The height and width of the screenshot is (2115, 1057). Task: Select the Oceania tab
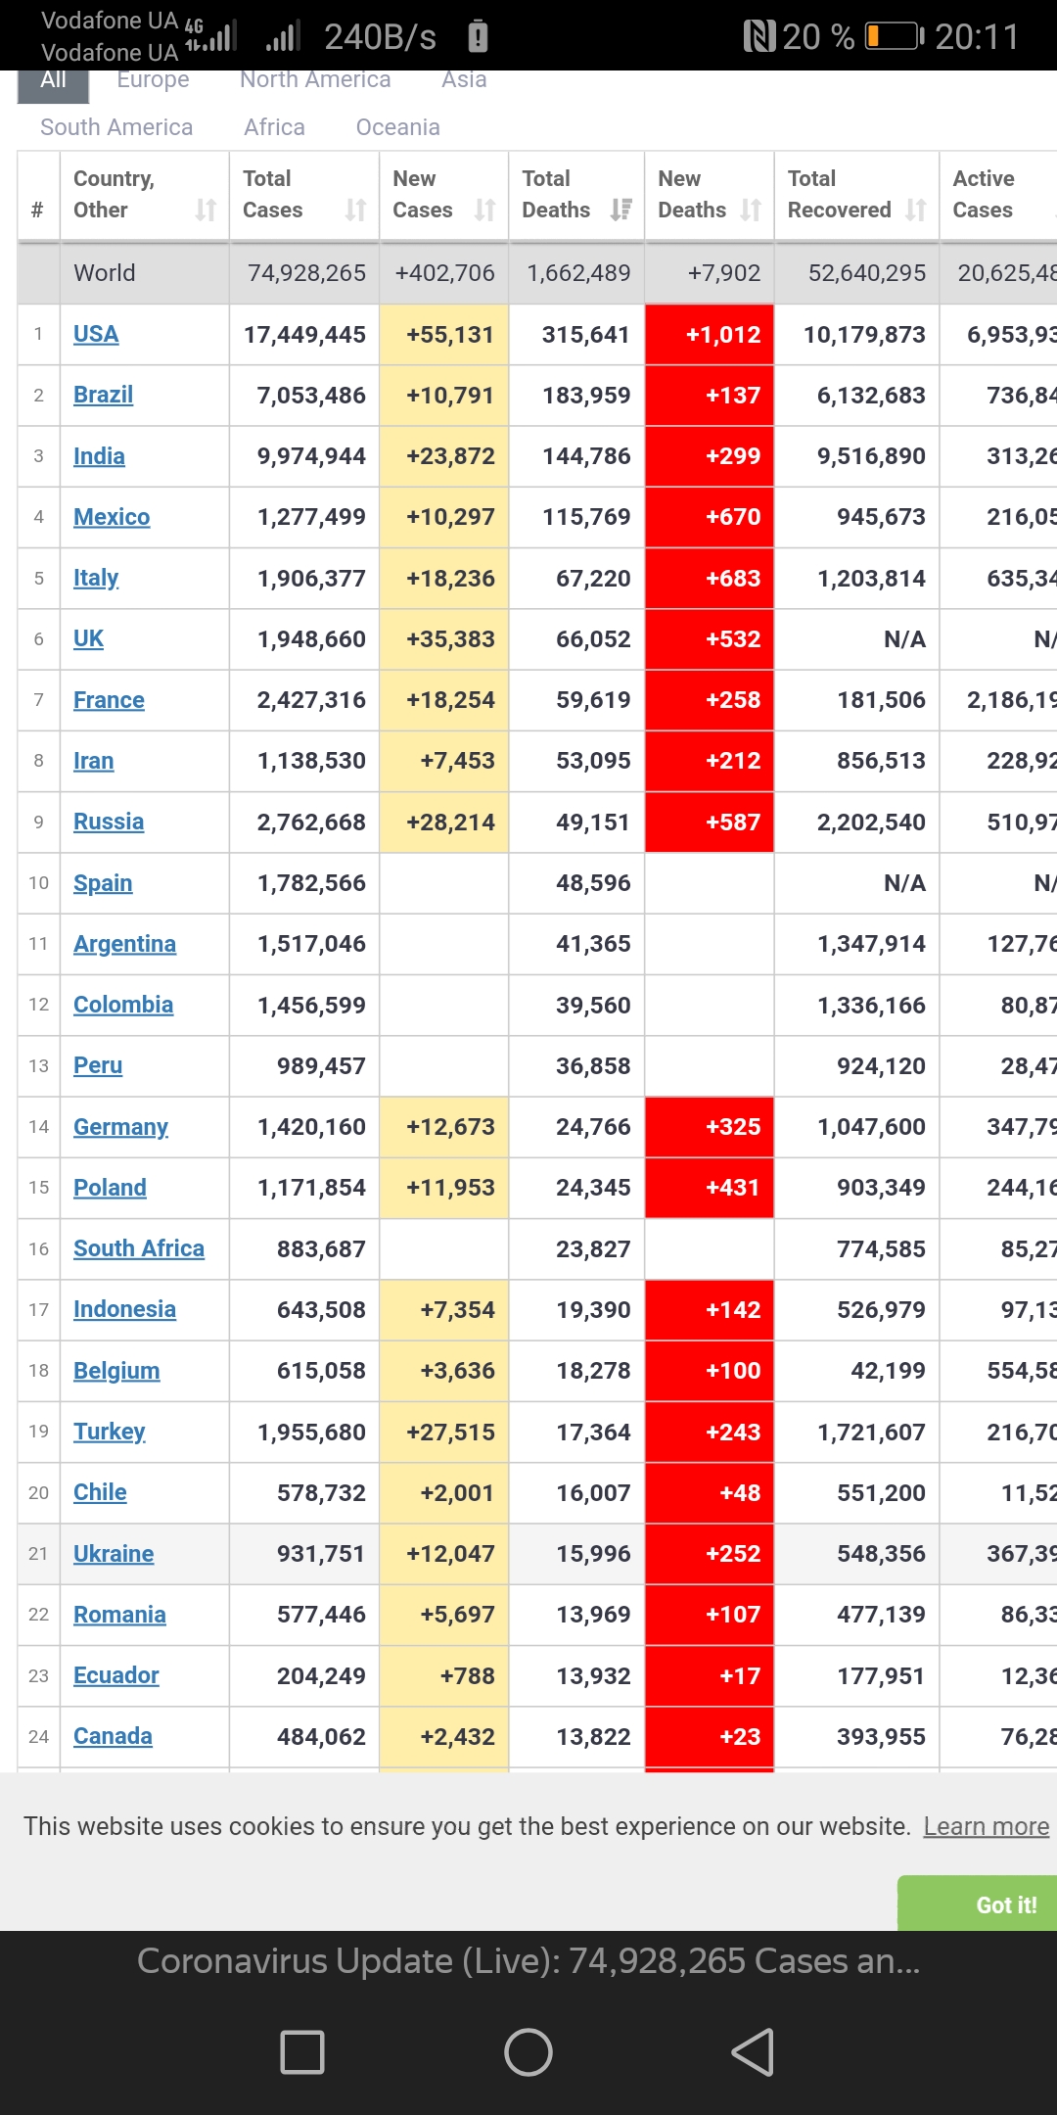[x=397, y=127]
